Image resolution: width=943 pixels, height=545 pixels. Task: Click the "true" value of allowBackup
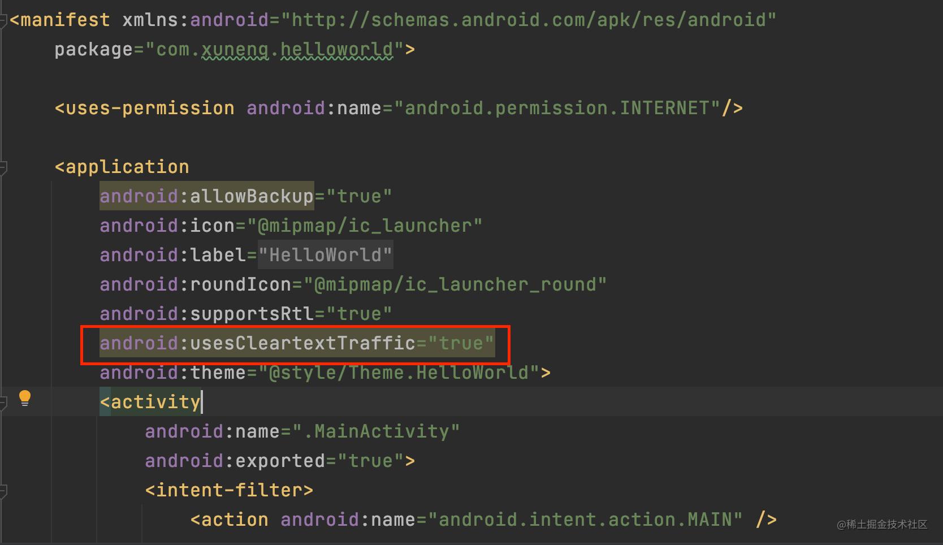[x=359, y=196]
